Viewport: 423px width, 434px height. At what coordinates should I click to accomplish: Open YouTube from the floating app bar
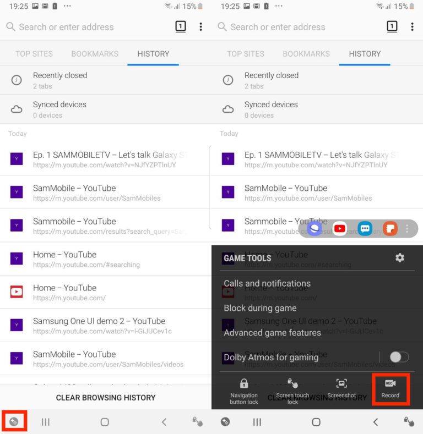click(340, 228)
